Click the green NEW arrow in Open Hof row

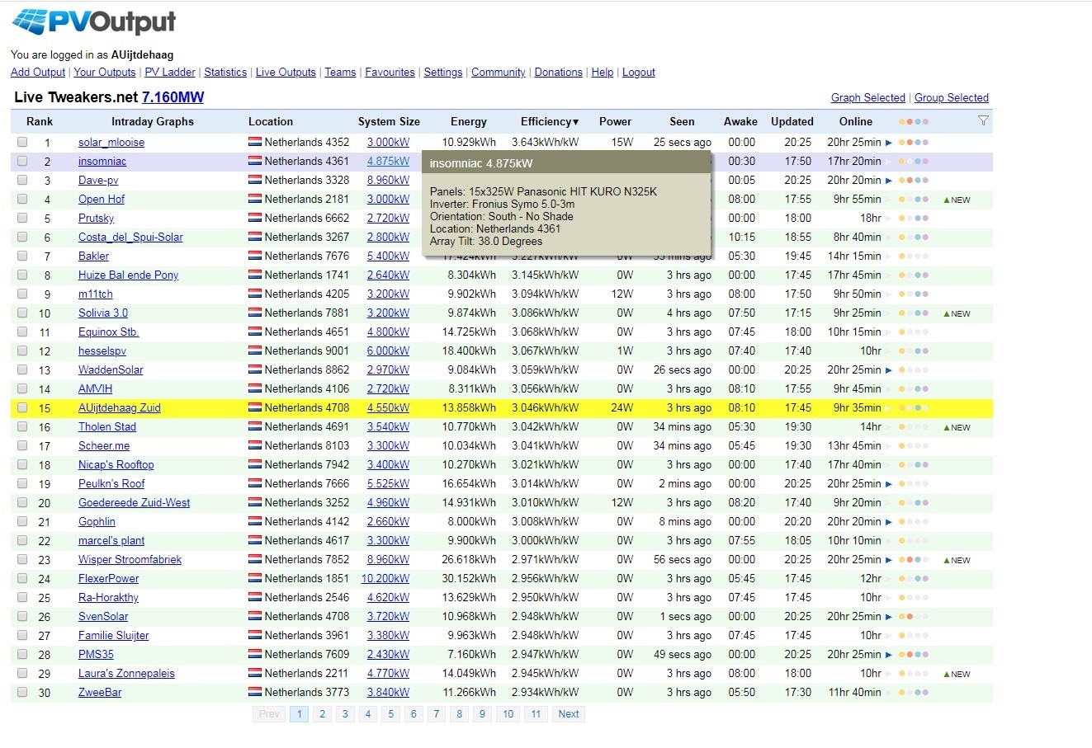tap(947, 200)
